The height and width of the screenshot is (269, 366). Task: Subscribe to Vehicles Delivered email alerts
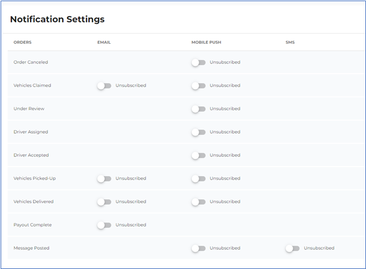pos(104,202)
